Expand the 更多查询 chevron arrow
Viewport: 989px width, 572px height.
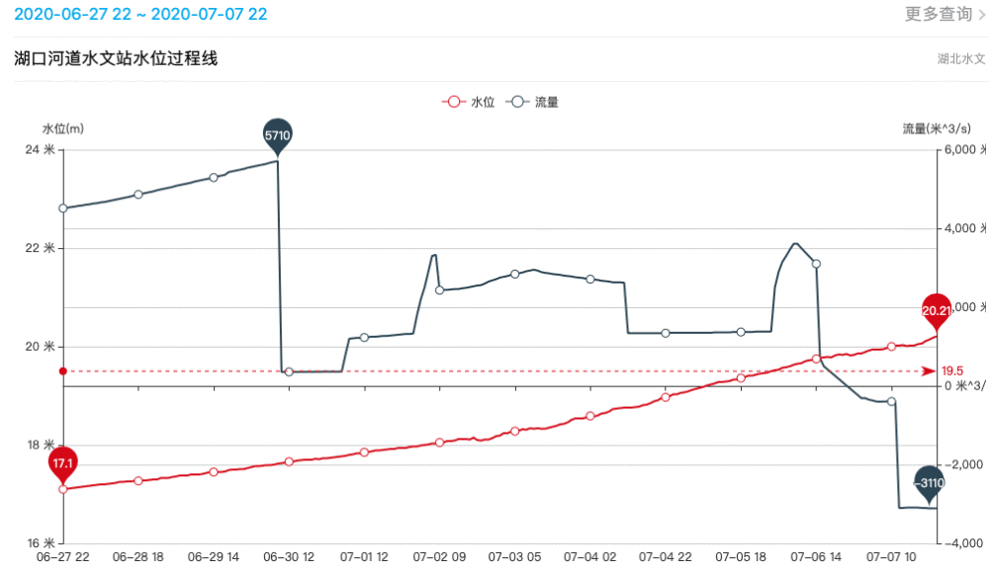(x=981, y=15)
